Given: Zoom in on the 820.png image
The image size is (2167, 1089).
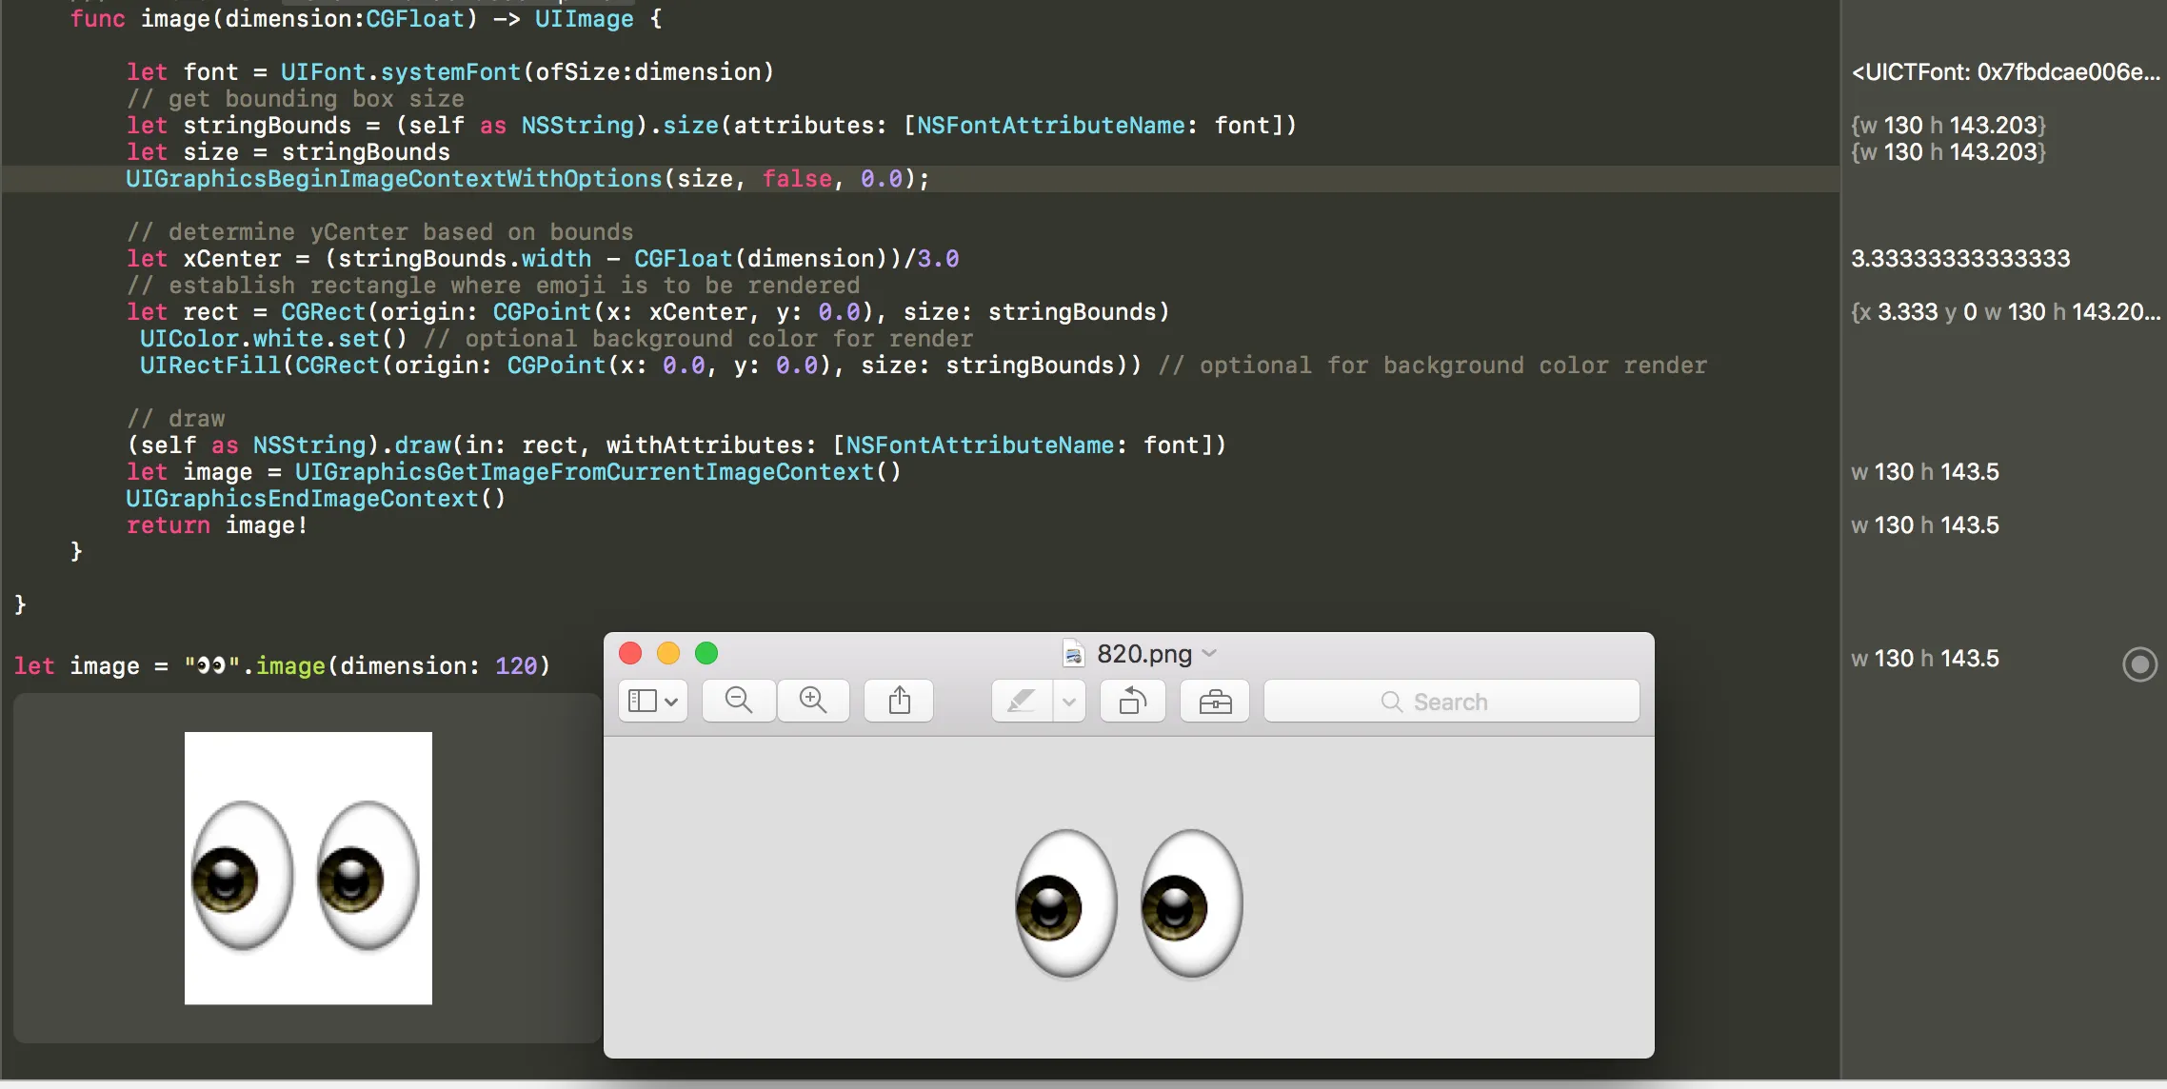Looking at the screenshot, I should point(813,702).
